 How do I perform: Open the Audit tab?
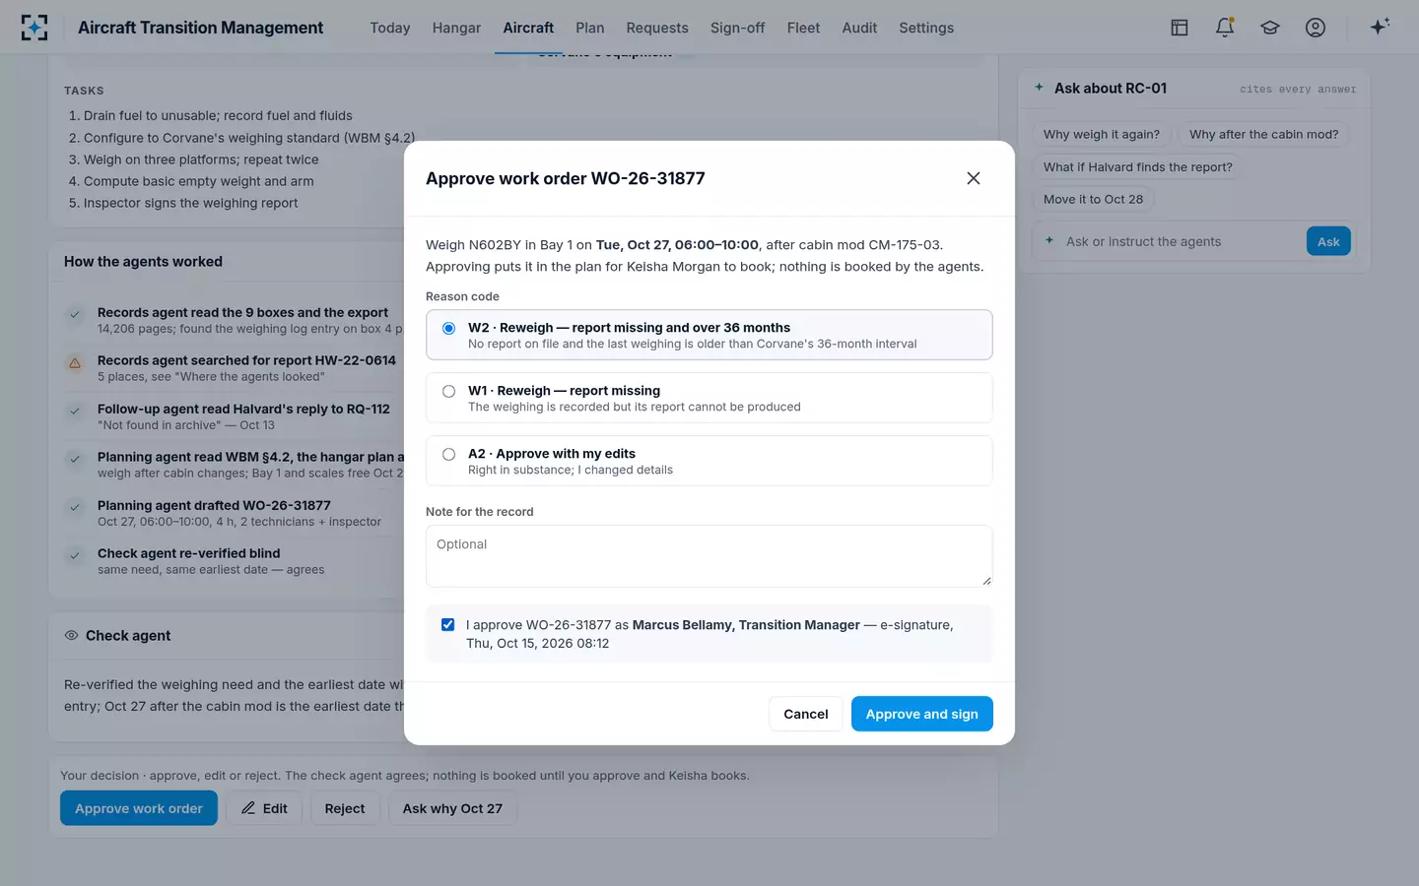(859, 28)
